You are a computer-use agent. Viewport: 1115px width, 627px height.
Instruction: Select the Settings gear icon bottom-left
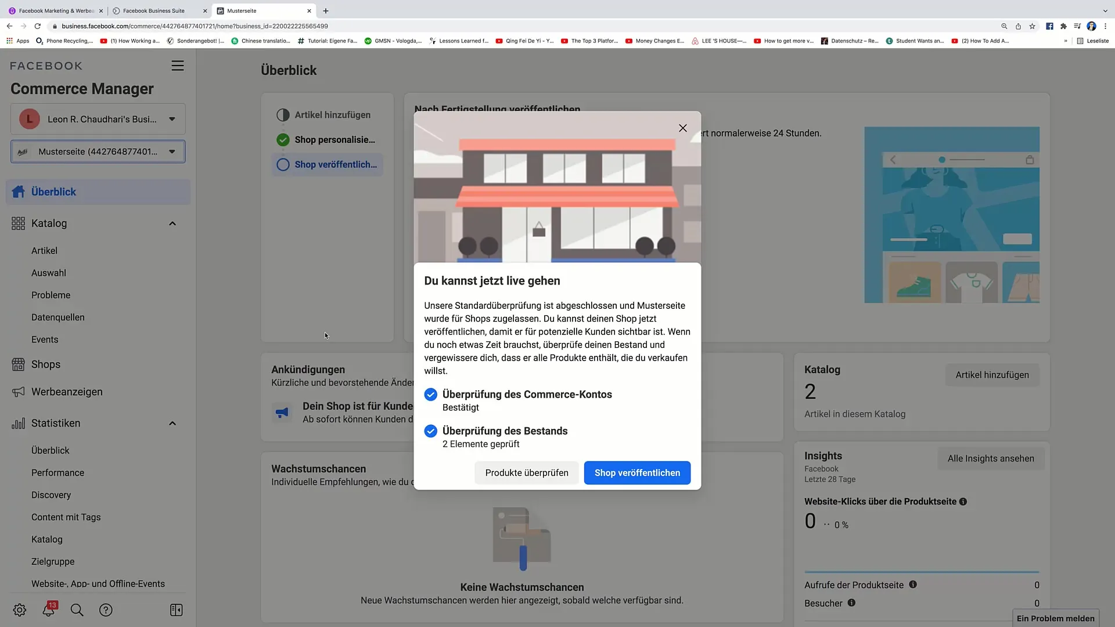click(x=19, y=610)
